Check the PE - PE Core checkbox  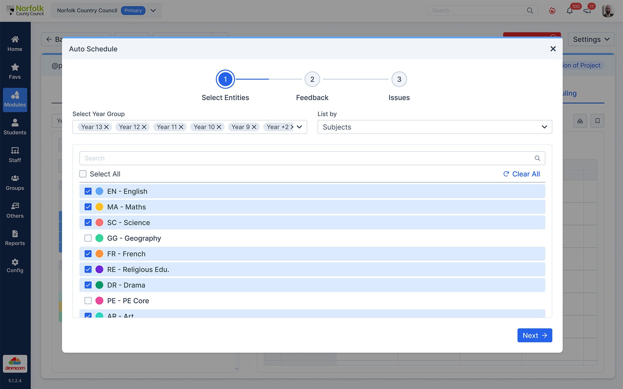(x=88, y=301)
